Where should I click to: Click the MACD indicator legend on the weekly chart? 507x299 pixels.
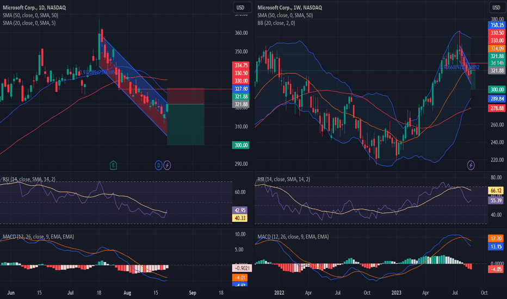[x=293, y=236]
